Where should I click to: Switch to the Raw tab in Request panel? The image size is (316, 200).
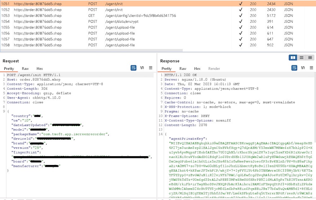pyautogui.click(x=25, y=69)
